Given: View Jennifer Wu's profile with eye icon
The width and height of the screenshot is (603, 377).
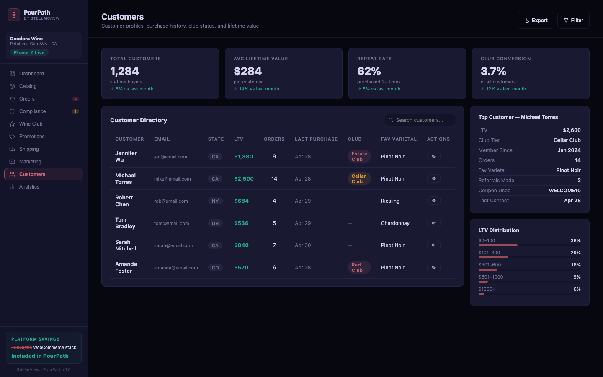Looking at the screenshot, I should pyautogui.click(x=433, y=156).
